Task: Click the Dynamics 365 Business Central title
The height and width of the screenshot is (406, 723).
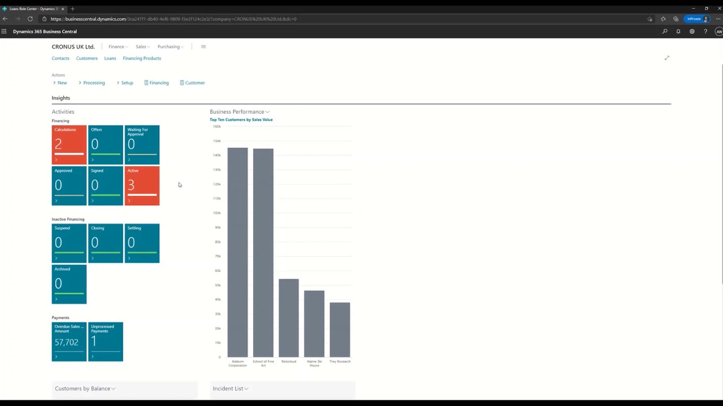Action: [x=45, y=32]
